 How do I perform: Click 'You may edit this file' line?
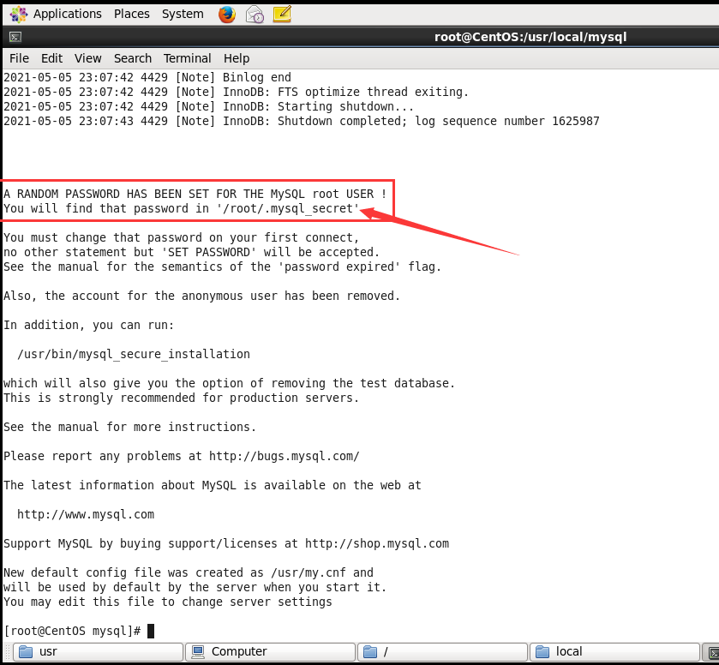[168, 602]
